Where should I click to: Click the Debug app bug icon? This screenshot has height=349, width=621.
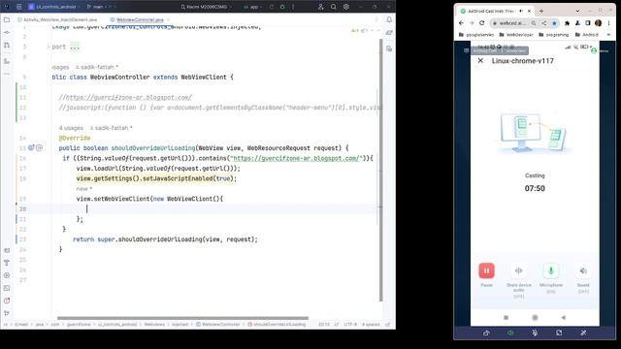[282, 7]
